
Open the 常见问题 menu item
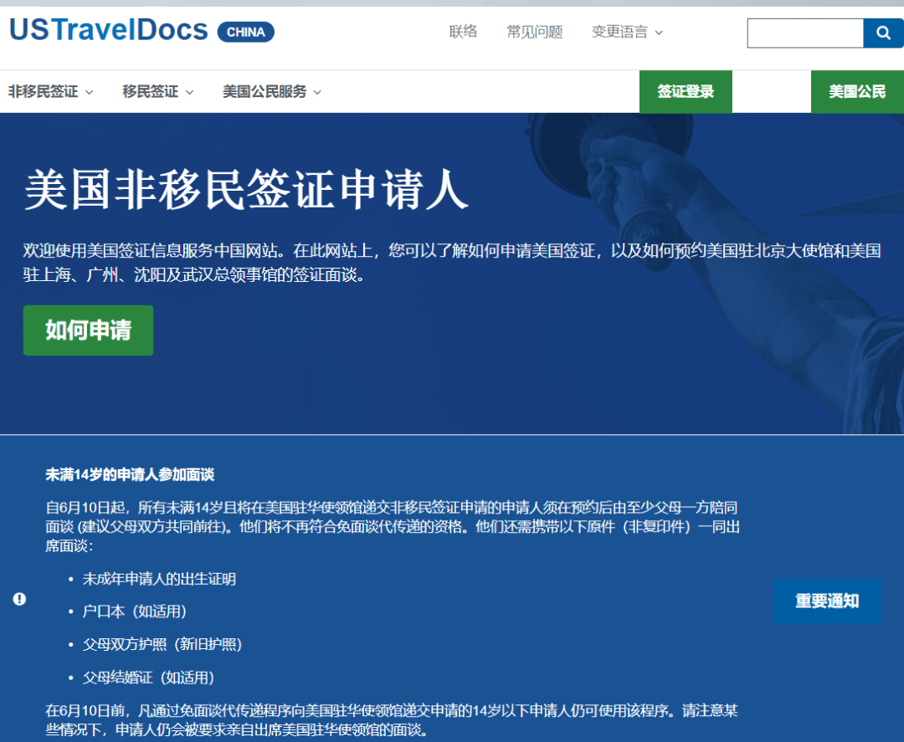click(x=535, y=31)
